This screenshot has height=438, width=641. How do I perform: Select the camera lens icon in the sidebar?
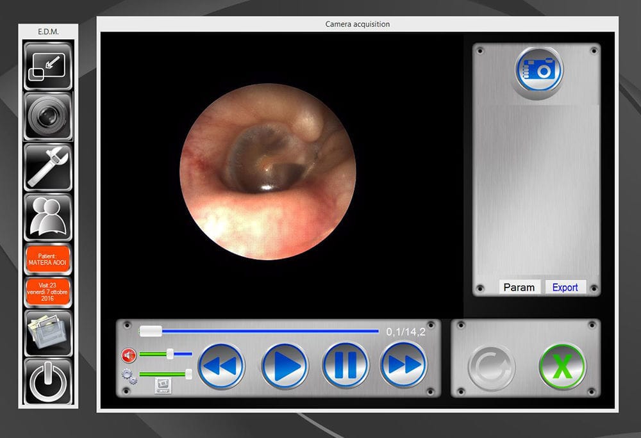(47, 117)
